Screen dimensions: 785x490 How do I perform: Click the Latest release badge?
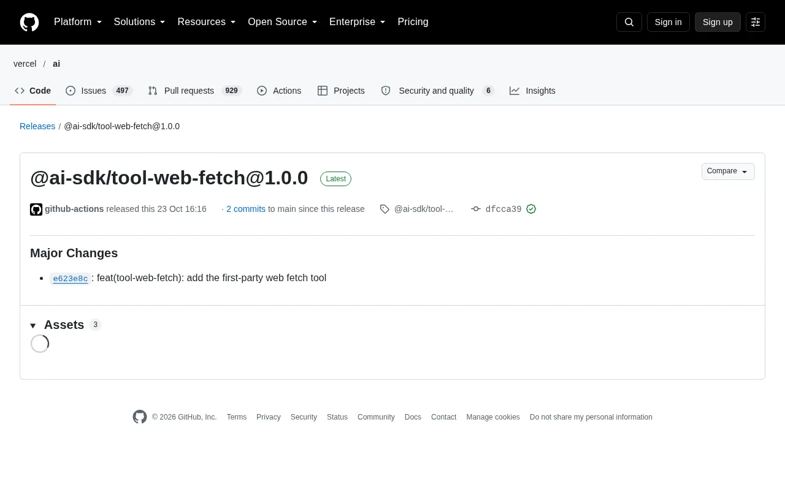pyautogui.click(x=335, y=179)
